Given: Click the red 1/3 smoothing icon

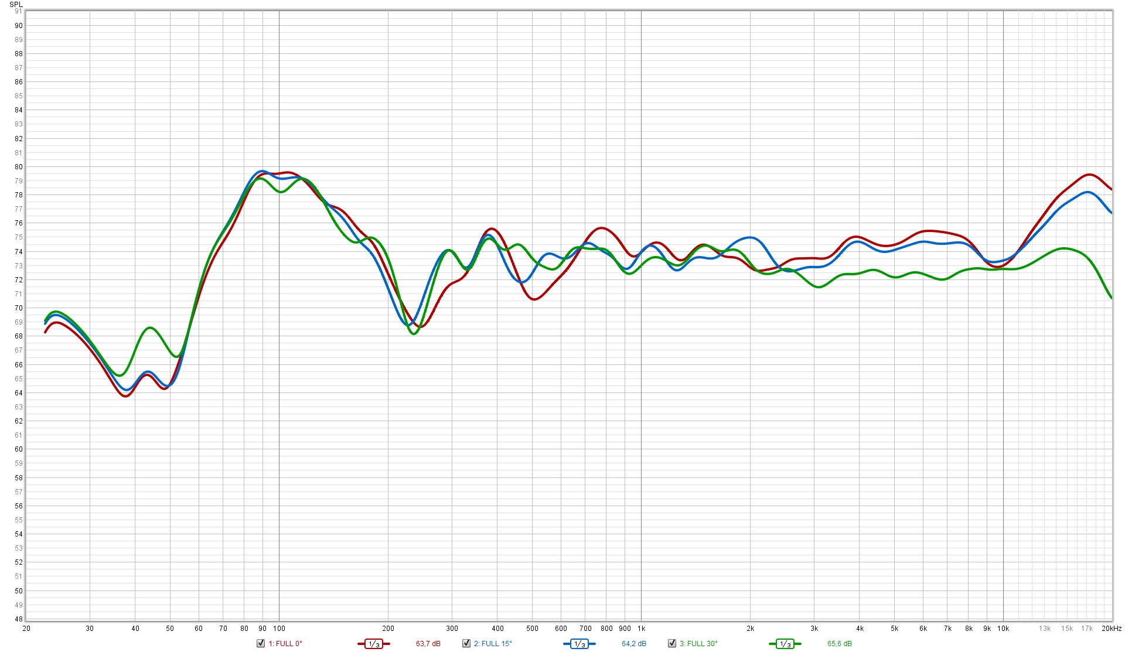Looking at the screenshot, I should tap(373, 644).
